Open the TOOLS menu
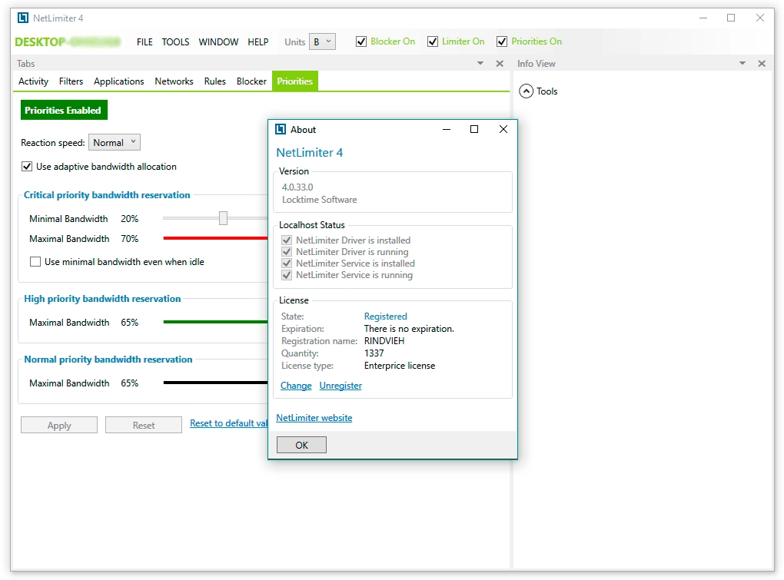 coord(175,42)
